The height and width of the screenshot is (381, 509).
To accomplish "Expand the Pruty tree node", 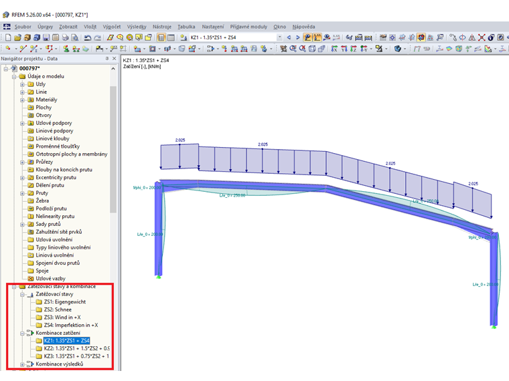I will pos(22,193).
